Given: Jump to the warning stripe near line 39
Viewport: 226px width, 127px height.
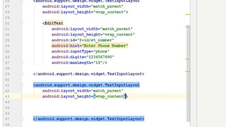Looking at the screenshot, I should [x=188, y=71].
